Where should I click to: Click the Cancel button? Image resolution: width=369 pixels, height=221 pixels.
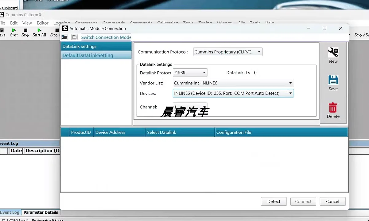point(332,201)
